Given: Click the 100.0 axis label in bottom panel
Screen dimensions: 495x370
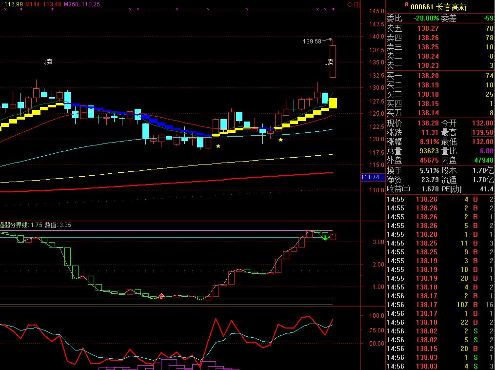Looking at the screenshot, I should pyautogui.click(x=376, y=315).
